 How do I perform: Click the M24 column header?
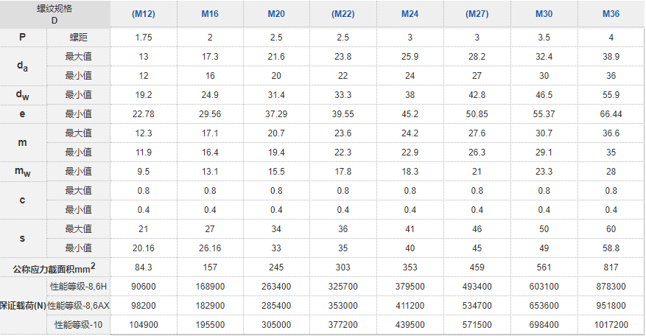[x=410, y=14]
